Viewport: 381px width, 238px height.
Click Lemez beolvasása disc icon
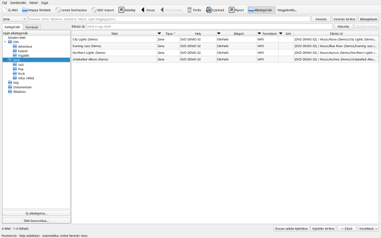[58, 10]
